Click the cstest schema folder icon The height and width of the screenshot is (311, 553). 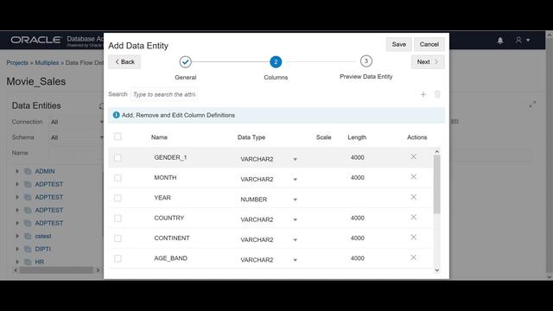pyautogui.click(x=28, y=236)
